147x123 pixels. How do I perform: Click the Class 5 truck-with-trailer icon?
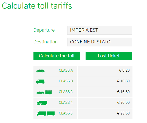[46, 114]
